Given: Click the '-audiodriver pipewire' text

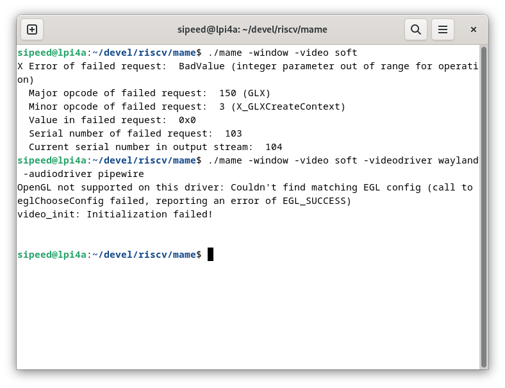Looking at the screenshot, I should pos(83,174).
